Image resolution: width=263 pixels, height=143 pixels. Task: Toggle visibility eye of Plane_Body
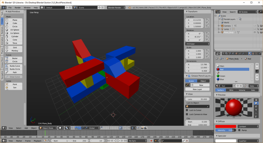(x=254, y=32)
